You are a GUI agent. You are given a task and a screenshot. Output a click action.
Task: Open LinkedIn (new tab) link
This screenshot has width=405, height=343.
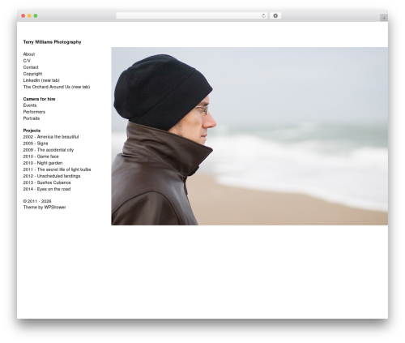[x=41, y=80]
